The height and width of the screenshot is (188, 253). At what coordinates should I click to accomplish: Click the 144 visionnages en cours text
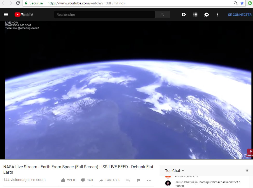coord(24,180)
